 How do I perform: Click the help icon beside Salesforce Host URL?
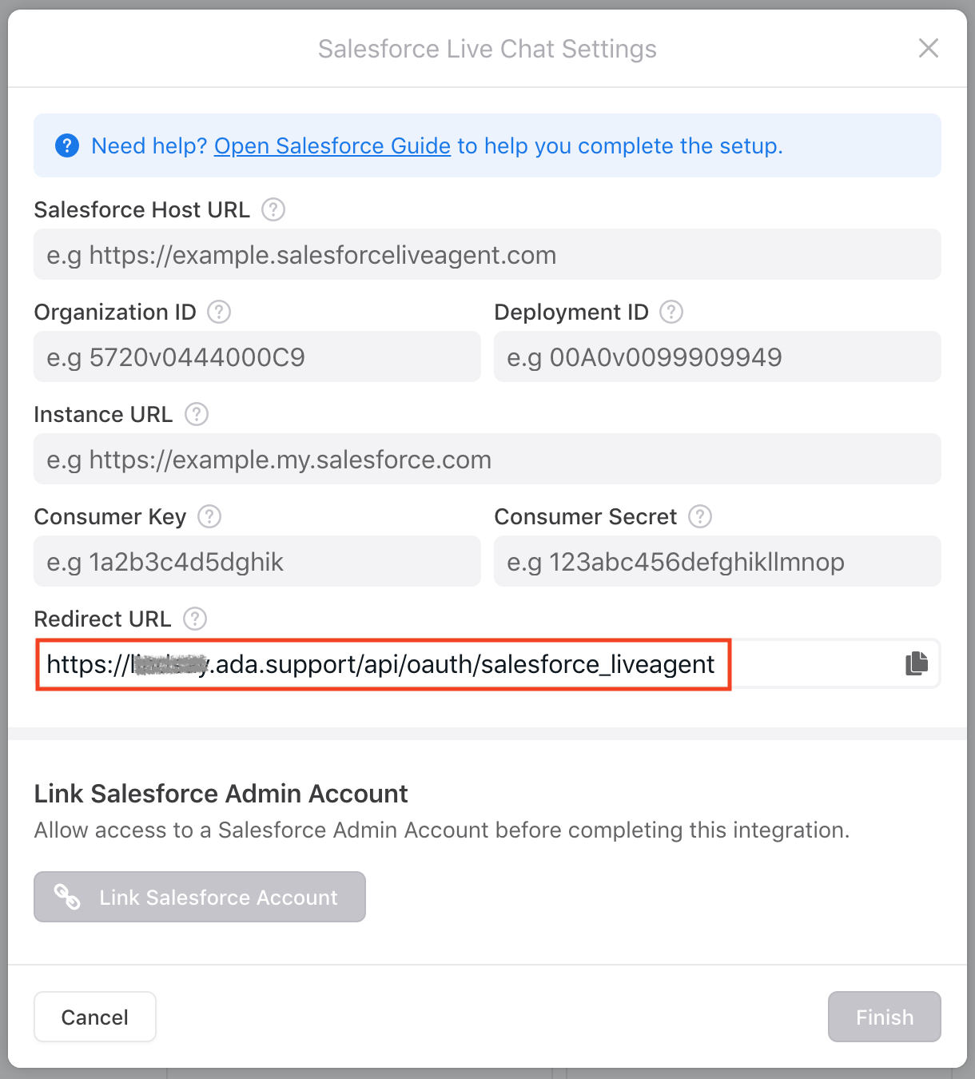[x=272, y=209]
